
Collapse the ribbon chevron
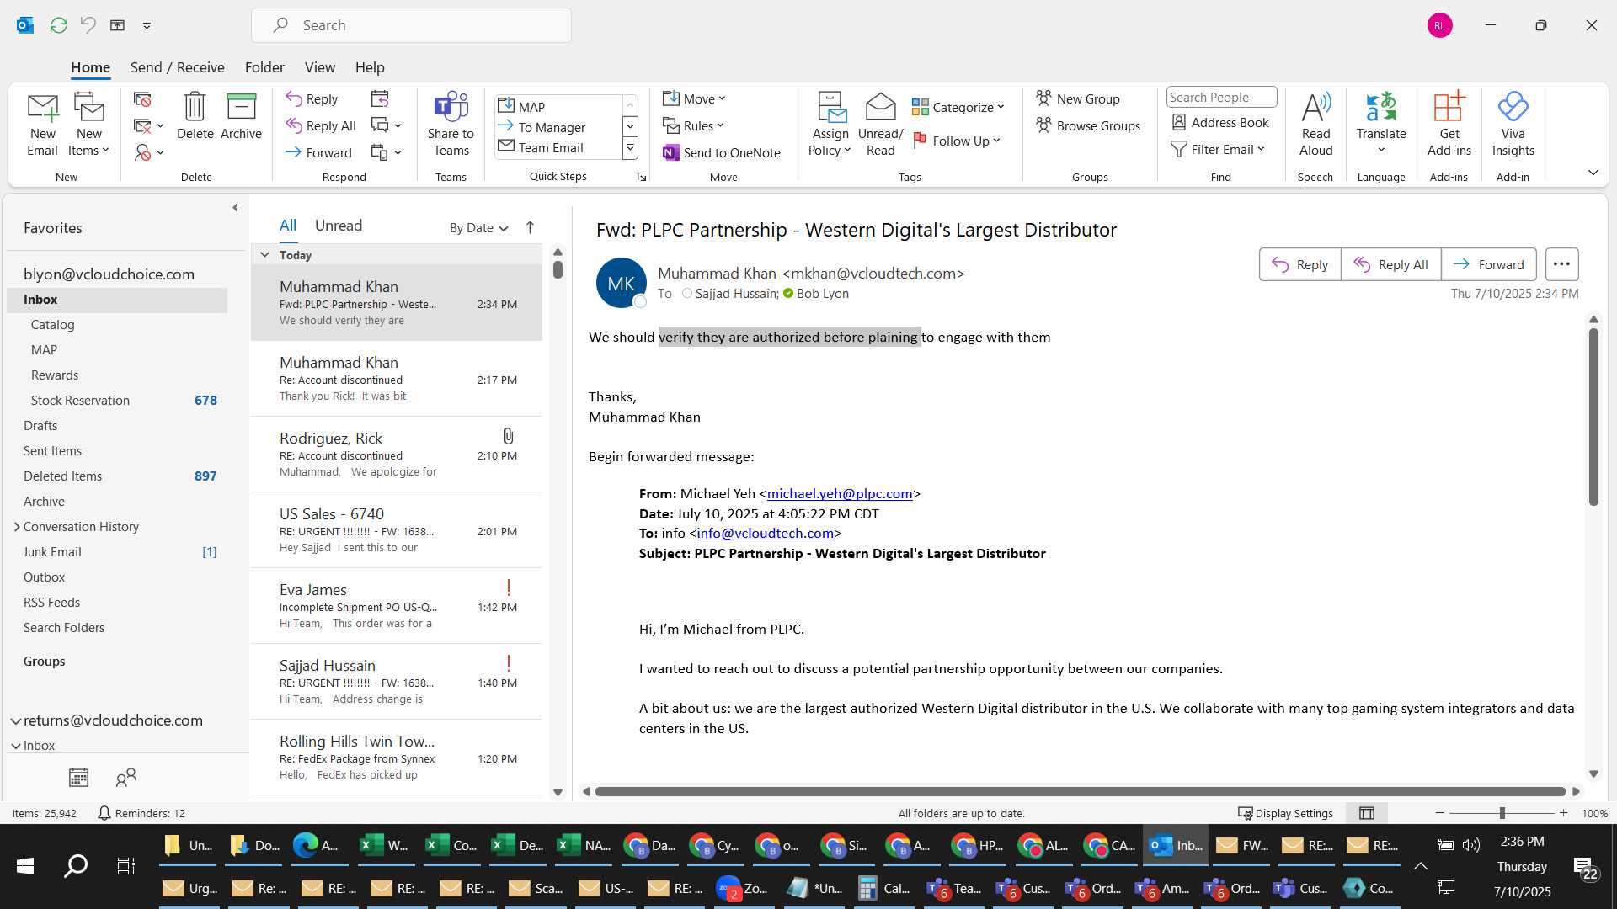[1593, 173]
